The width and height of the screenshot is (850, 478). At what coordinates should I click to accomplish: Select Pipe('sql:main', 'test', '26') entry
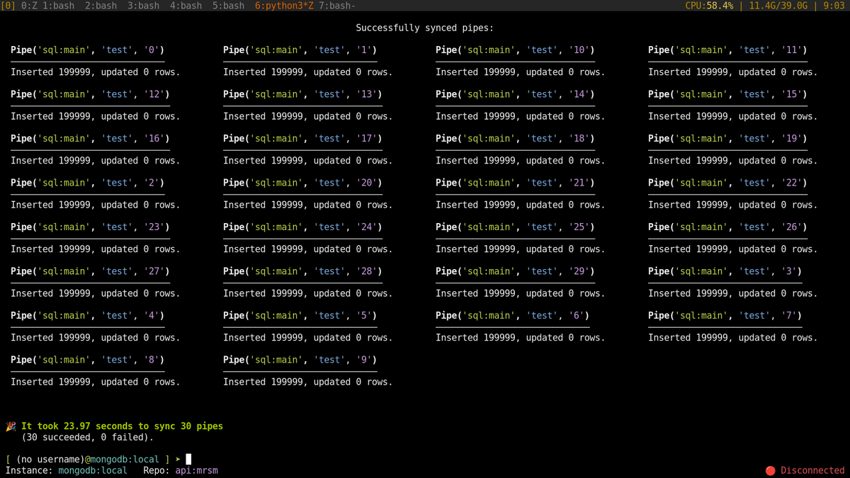727,227
